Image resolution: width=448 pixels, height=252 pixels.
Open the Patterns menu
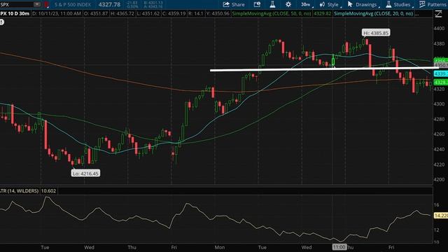[x=433, y=4]
